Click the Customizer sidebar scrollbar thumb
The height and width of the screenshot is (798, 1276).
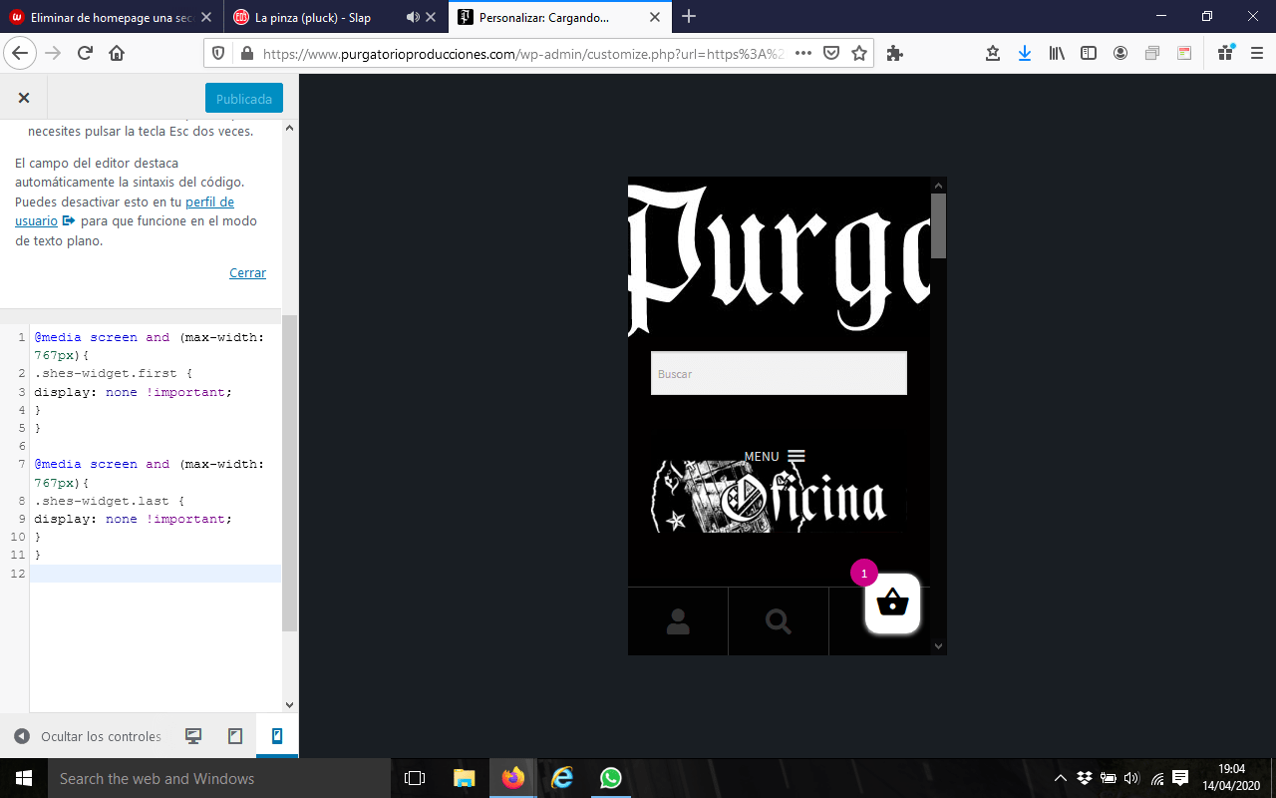(x=290, y=473)
